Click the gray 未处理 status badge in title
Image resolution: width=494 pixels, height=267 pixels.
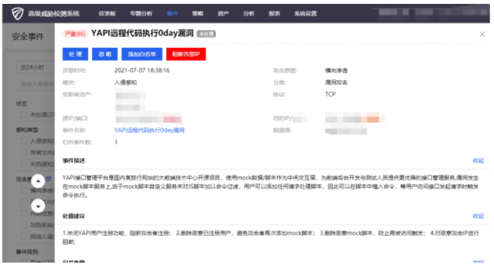206,34
